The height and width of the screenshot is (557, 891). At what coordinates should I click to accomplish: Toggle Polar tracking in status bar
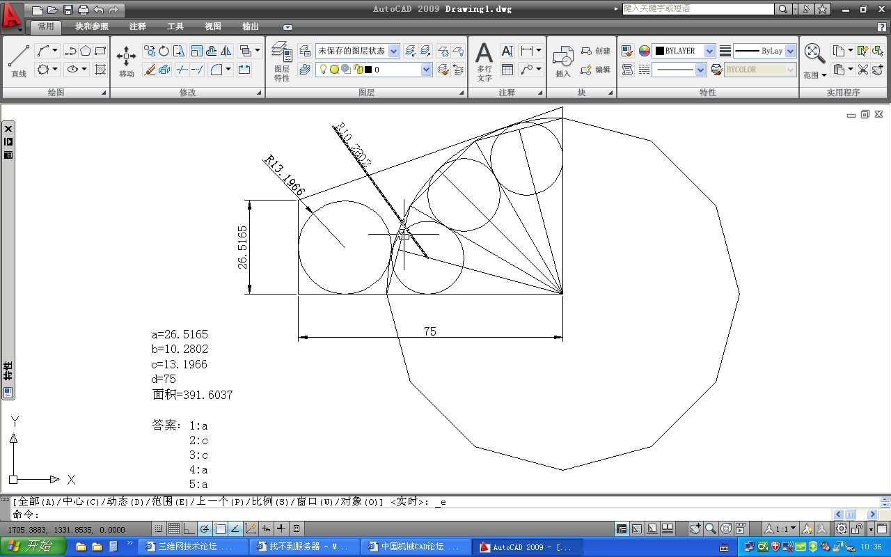[205, 529]
